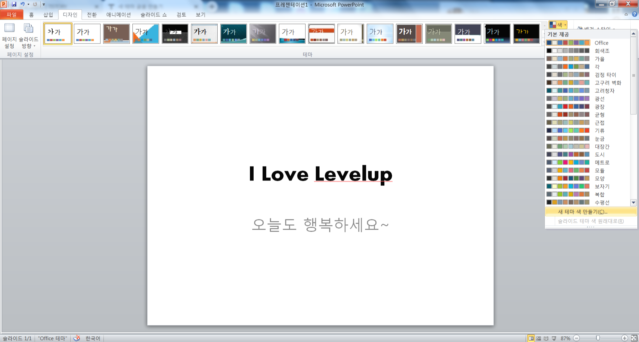Image resolution: width=639 pixels, height=342 pixels.
Task: Select the 대장간 color scheme
Action: pos(587,147)
